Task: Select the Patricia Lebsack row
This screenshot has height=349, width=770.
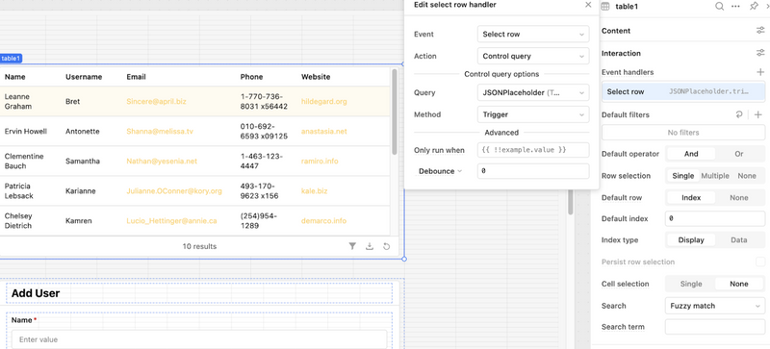Action: pyautogui.click(x=195, y=191)
